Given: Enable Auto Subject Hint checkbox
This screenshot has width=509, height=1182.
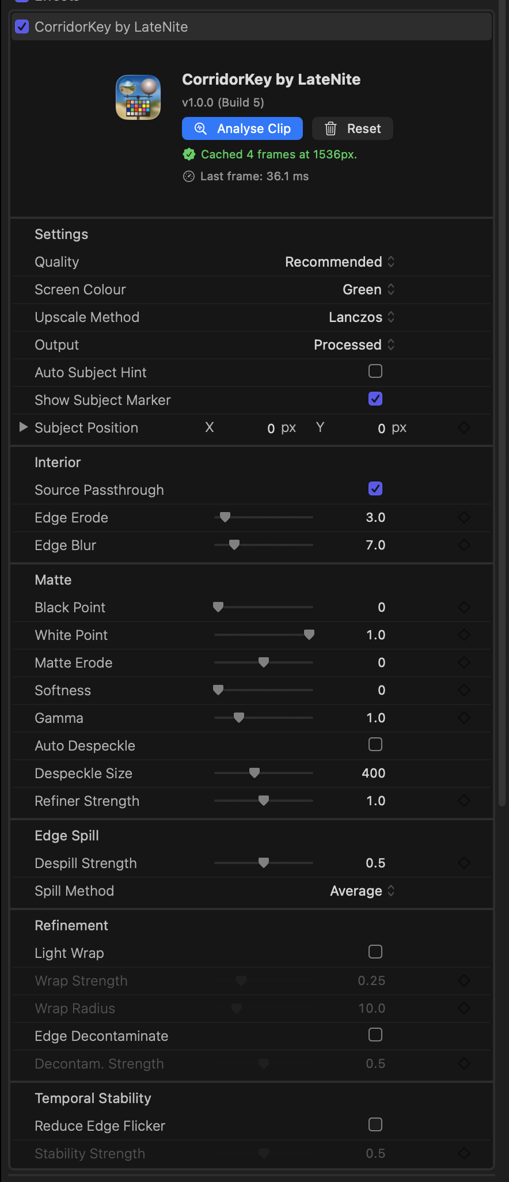Looking at the screenshot, I should [x=375, y=372].
